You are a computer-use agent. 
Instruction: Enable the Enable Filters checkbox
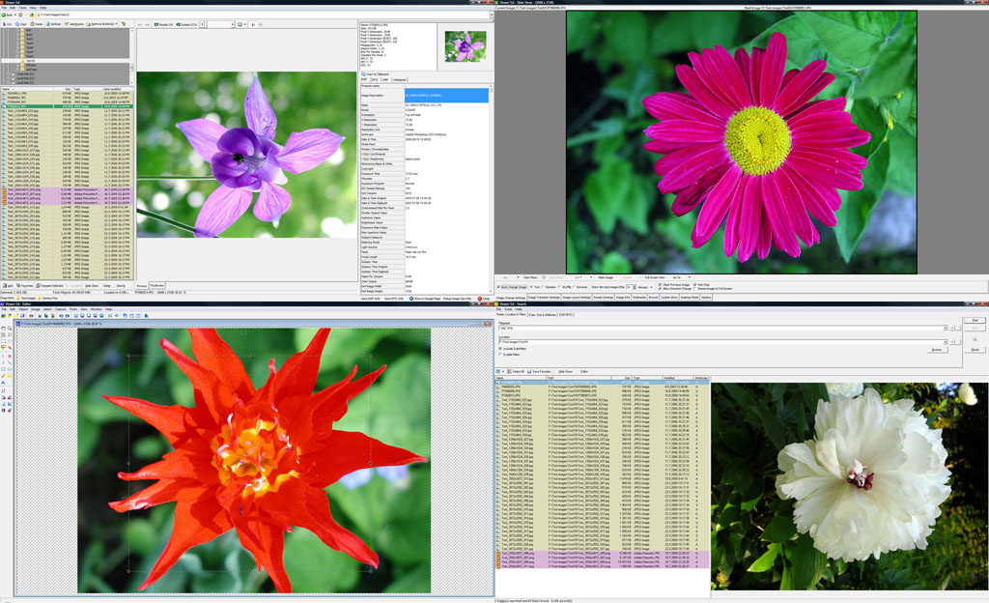pyautogui.click(x=501, y=355)
